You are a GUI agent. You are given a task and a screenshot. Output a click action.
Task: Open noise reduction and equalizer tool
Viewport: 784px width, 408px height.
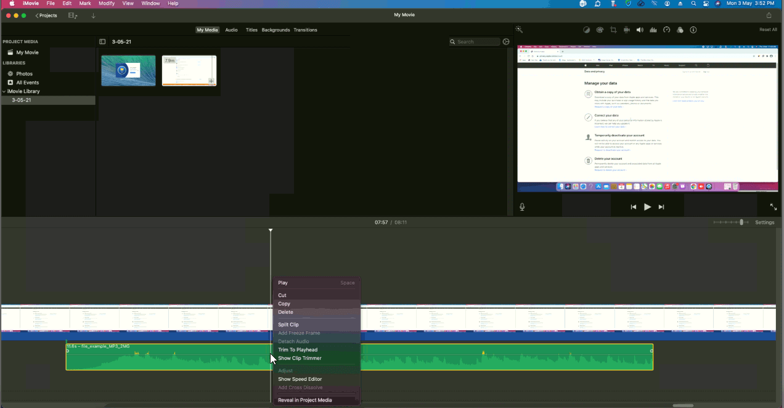pyautogui.click(x=653, y=30)
